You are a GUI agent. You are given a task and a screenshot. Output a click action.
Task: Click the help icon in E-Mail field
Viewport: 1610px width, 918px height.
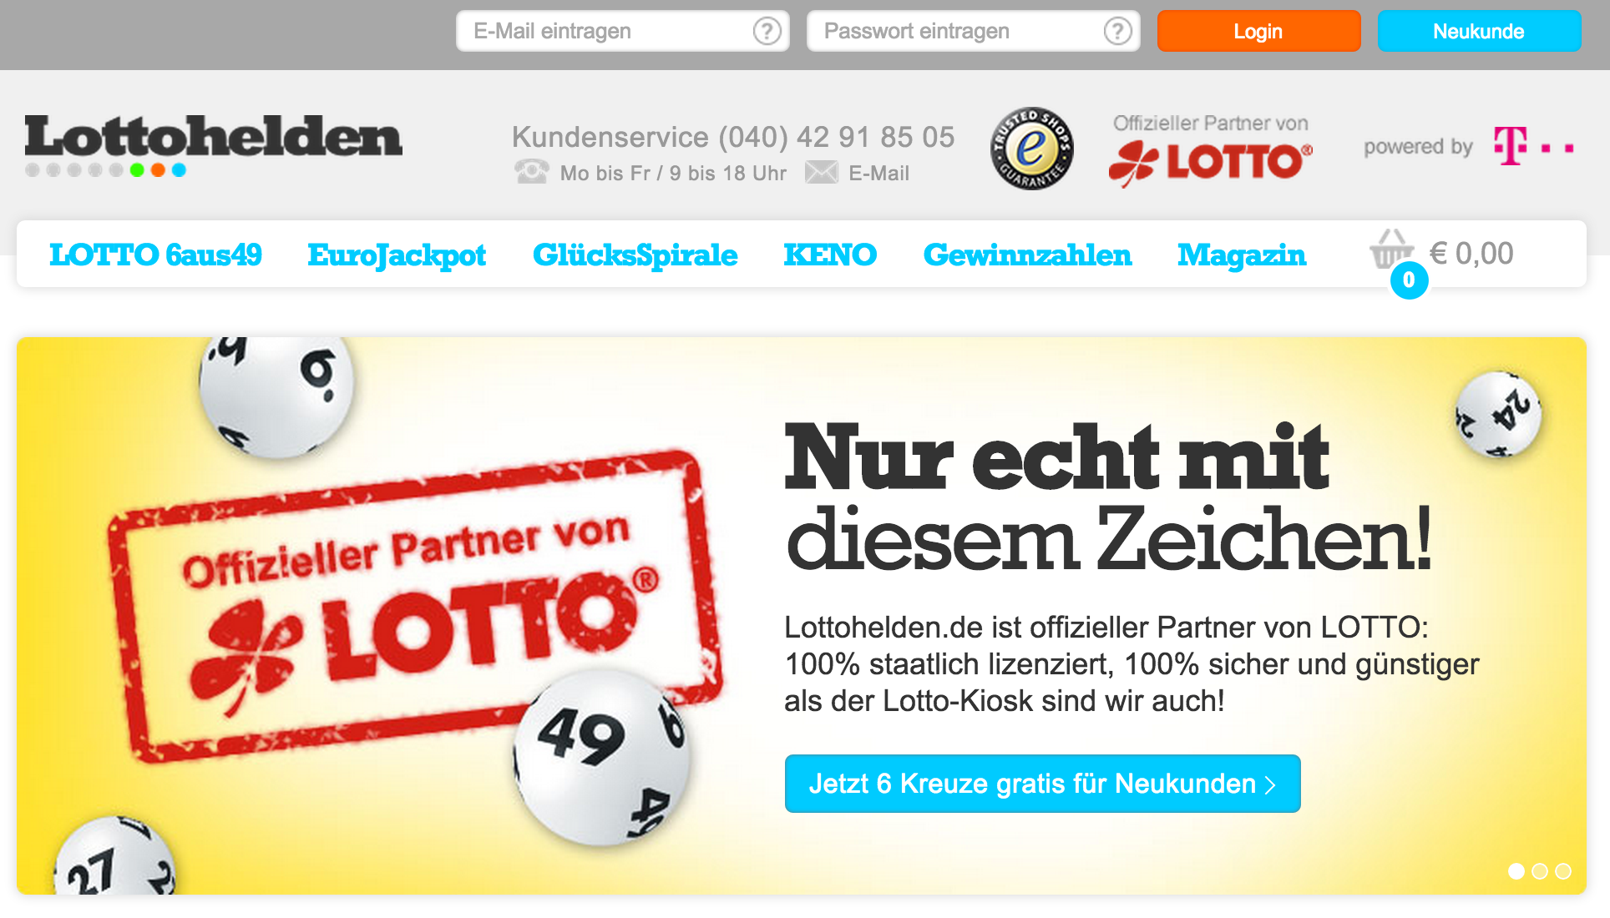click(x=767, y=31)
